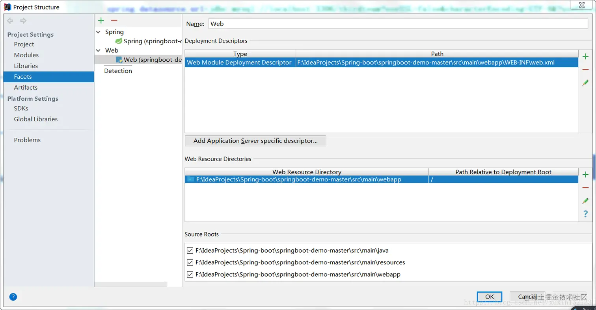The image size is (596, 310).
Task: Click the '/' deployment root path cell
Action: [x=503, y=179]
